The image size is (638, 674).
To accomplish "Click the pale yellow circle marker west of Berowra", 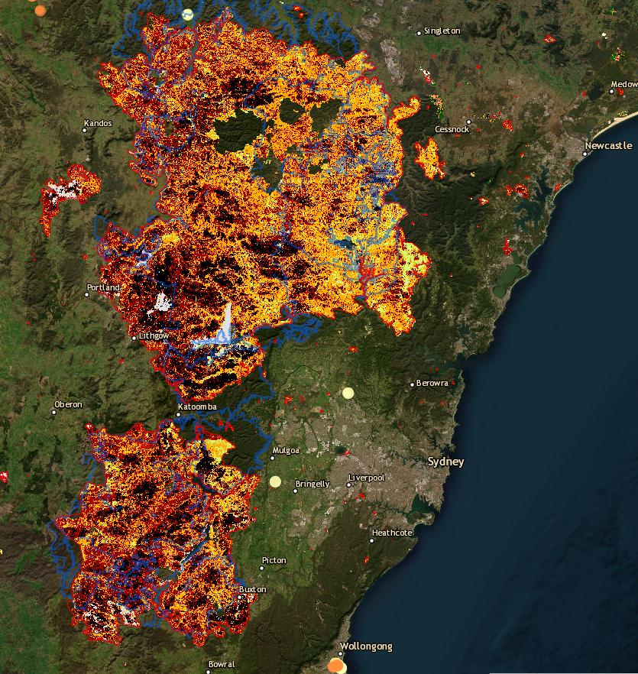I will click(x=348, y=393).
